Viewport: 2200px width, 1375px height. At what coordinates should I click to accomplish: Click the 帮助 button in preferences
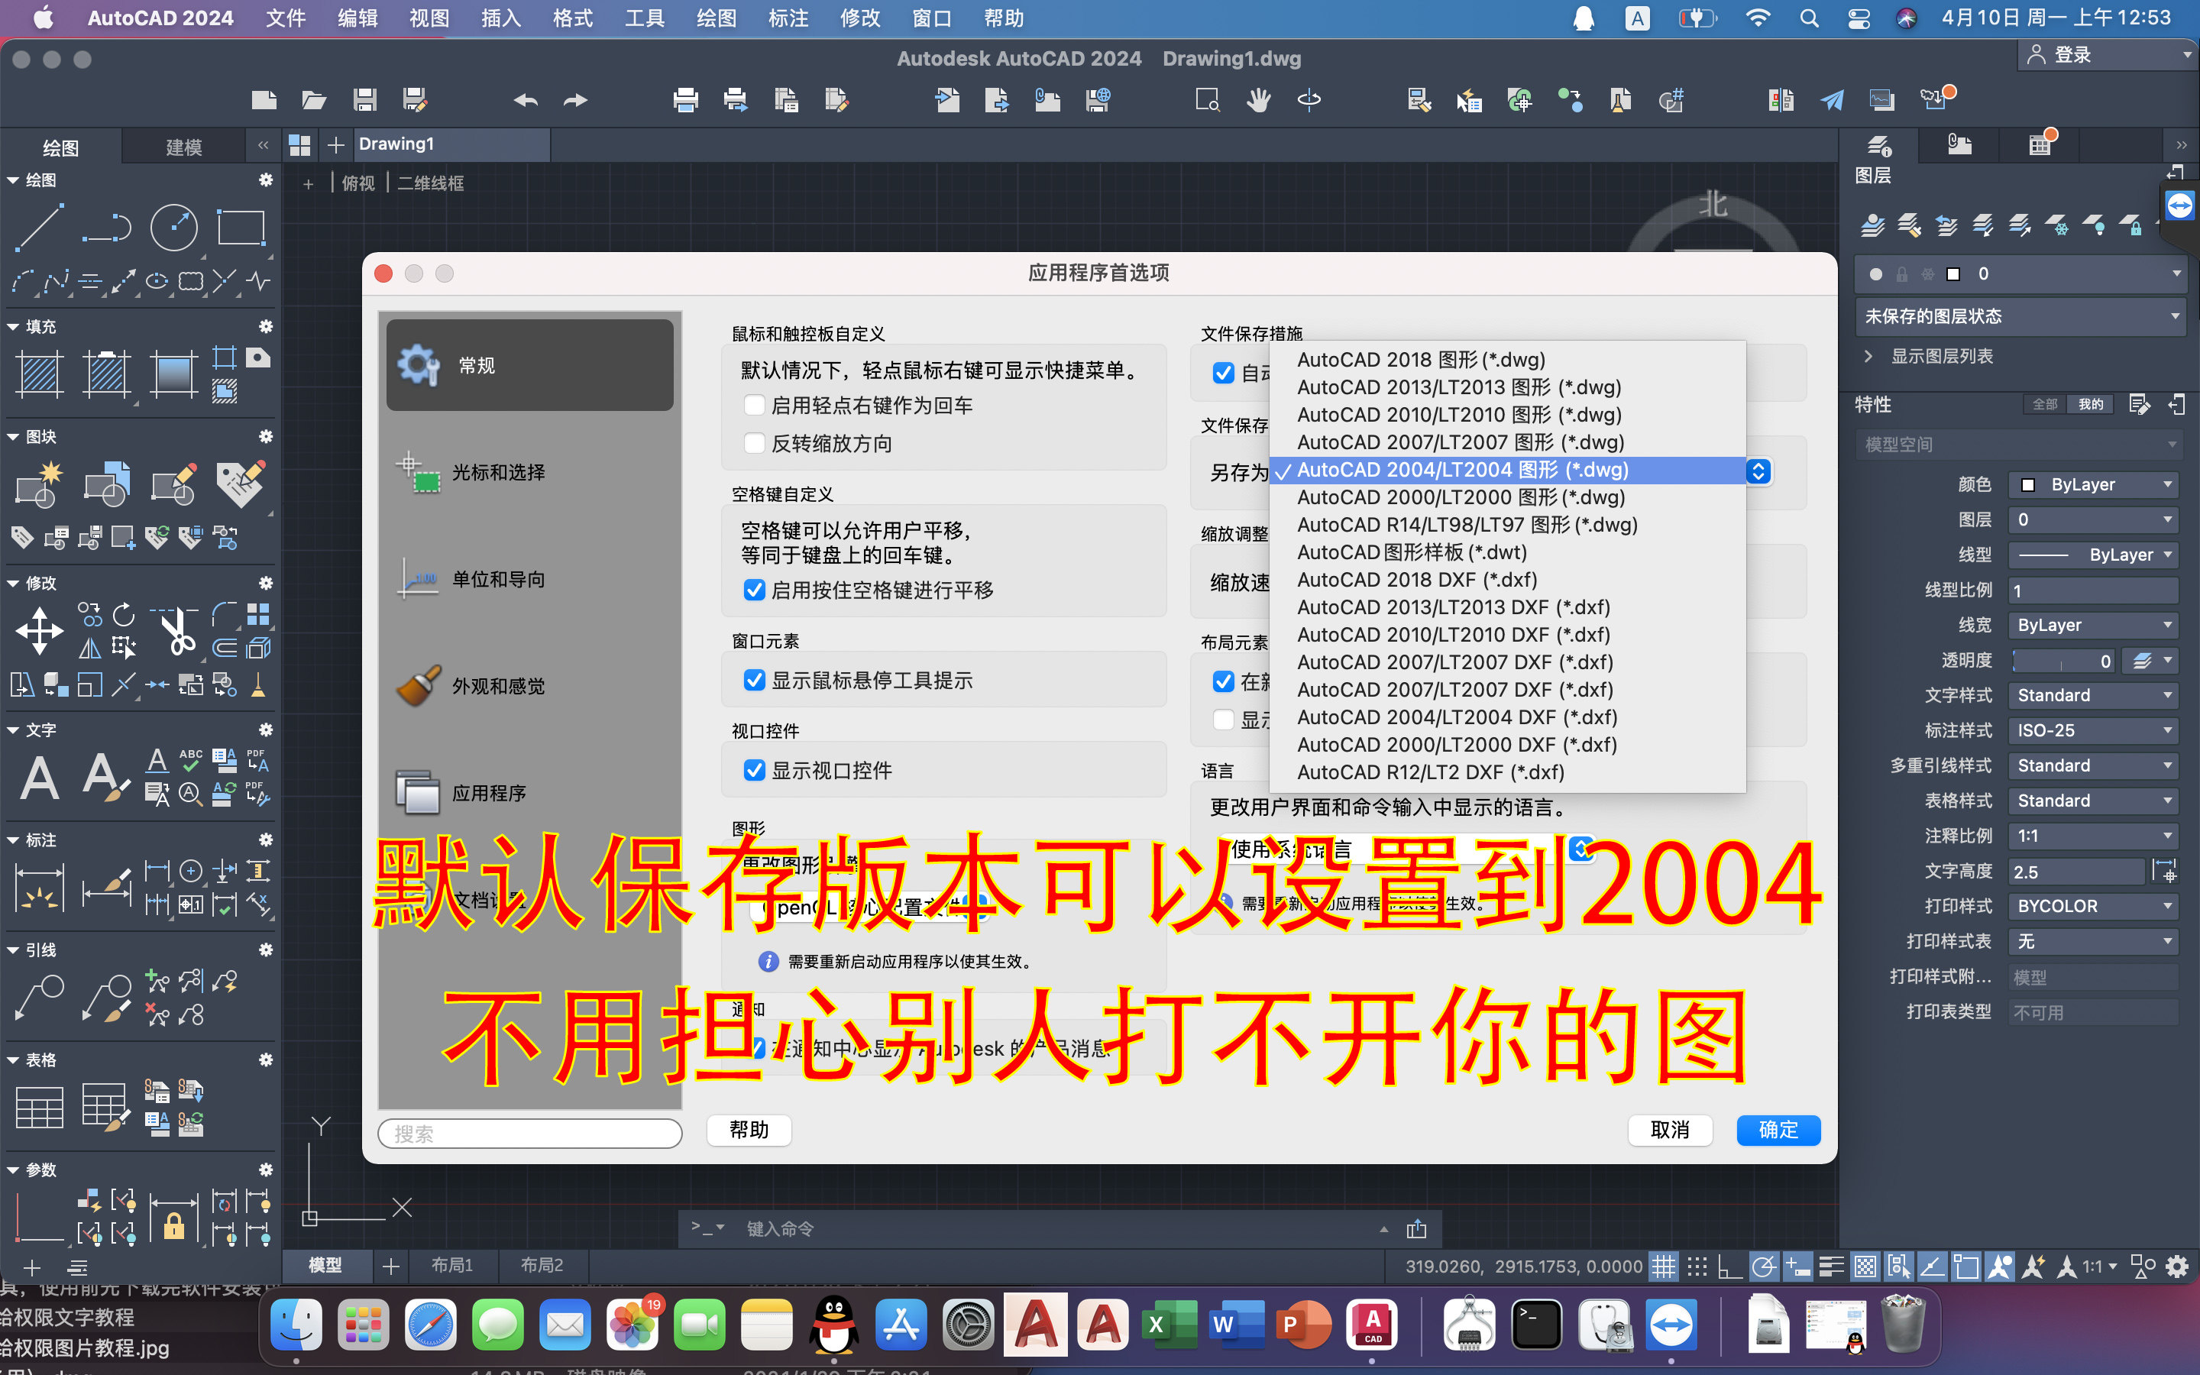tap(749, 1131)
